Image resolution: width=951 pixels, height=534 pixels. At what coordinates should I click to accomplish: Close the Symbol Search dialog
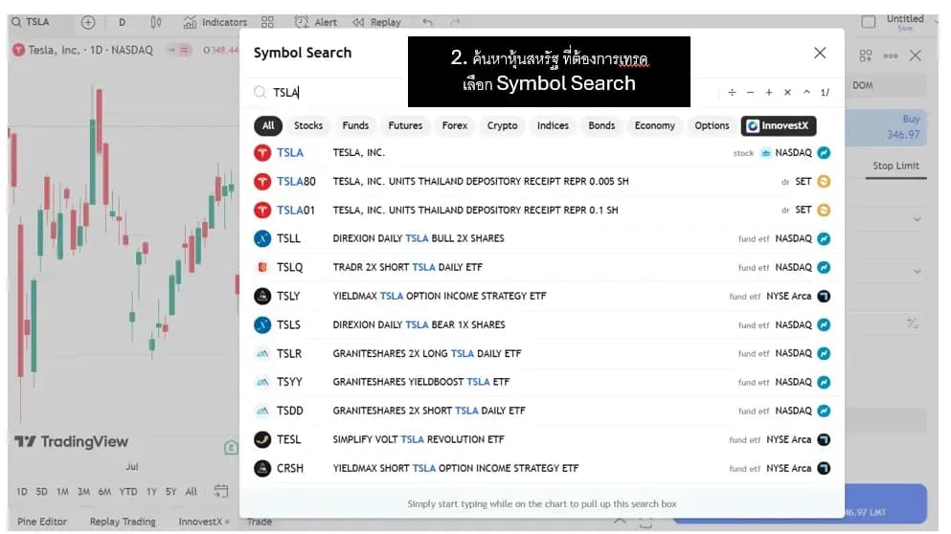point(820,53)
